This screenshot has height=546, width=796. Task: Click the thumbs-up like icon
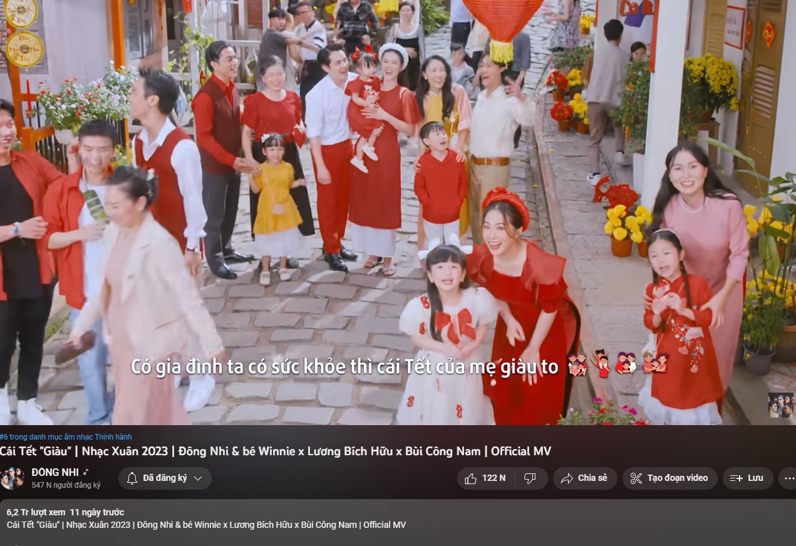pyautogui.click(x=472, y=478)
